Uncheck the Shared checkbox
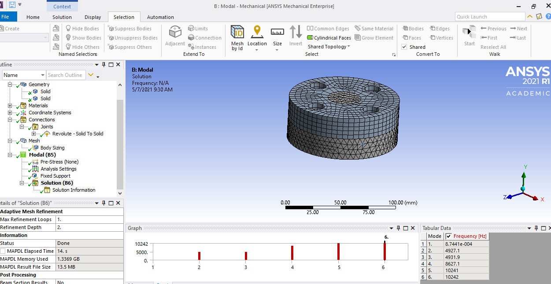The image size is (551, 284). point(404,47)
